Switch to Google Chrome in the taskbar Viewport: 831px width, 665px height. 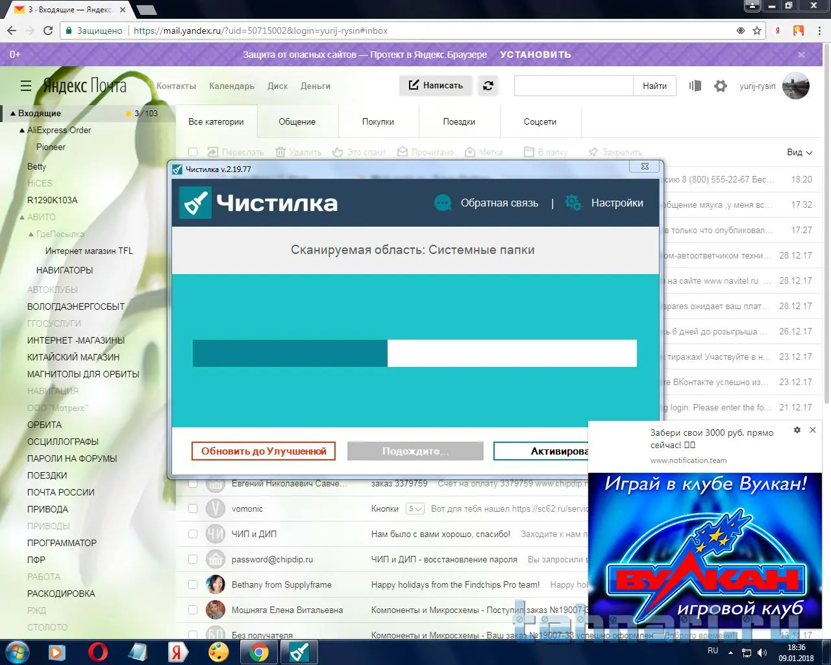tap(258, 651)
